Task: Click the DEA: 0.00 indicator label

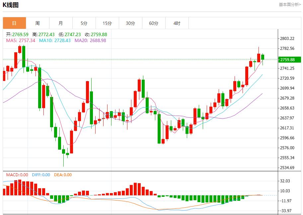Action: point(62,175)
